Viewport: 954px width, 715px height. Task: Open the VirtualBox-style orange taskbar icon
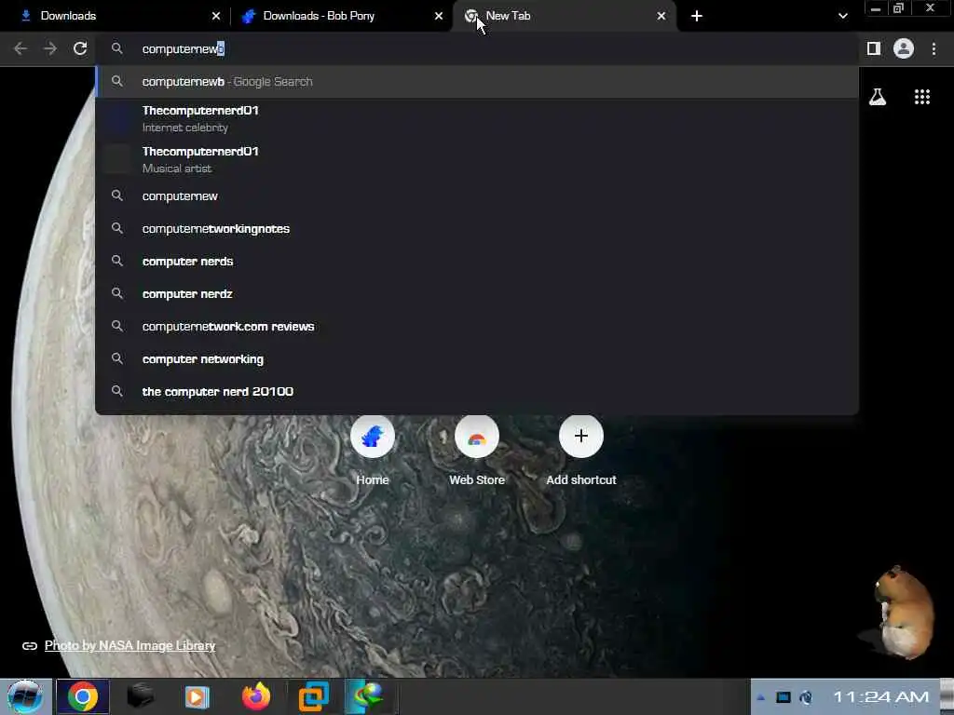[314, 696]
